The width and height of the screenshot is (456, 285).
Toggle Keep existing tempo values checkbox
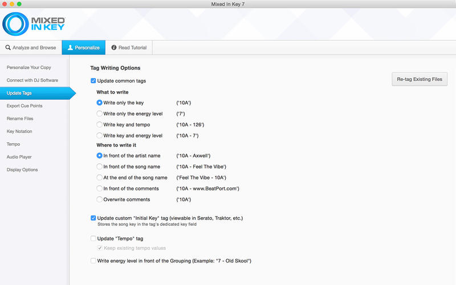click(100, 248)
